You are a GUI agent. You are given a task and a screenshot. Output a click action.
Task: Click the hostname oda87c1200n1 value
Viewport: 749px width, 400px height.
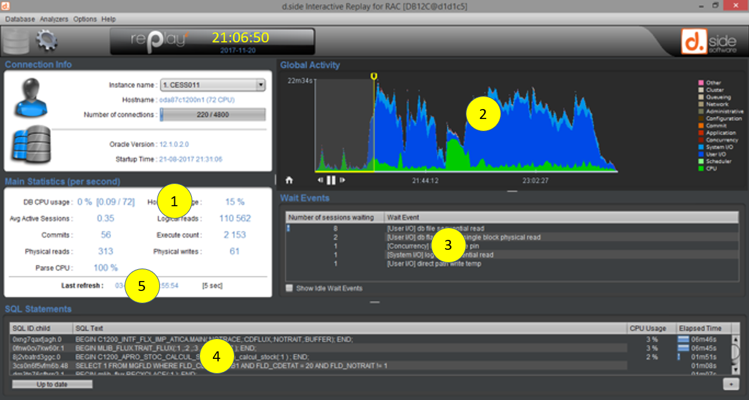(197, 100)
